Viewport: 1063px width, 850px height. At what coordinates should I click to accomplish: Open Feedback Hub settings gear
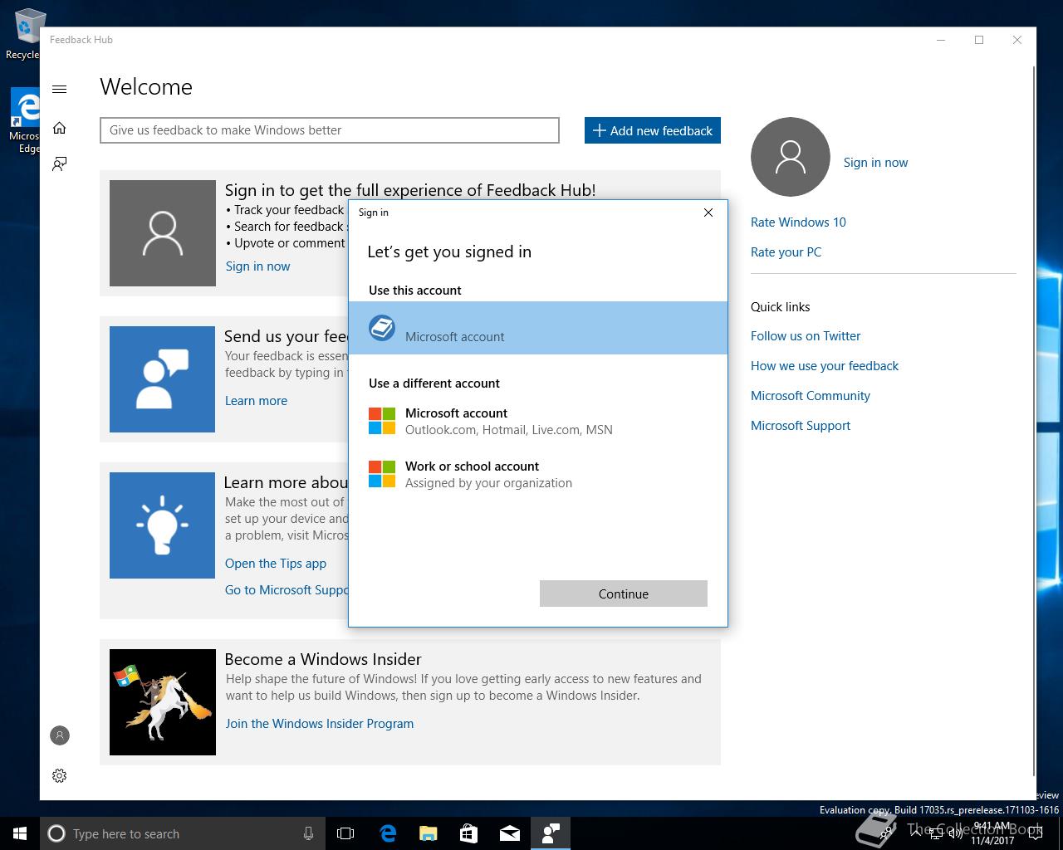(59, 775)
